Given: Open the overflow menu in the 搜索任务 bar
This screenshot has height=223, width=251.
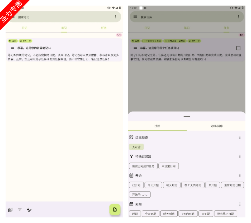Looking at the screenshot, I should point(238,17).
